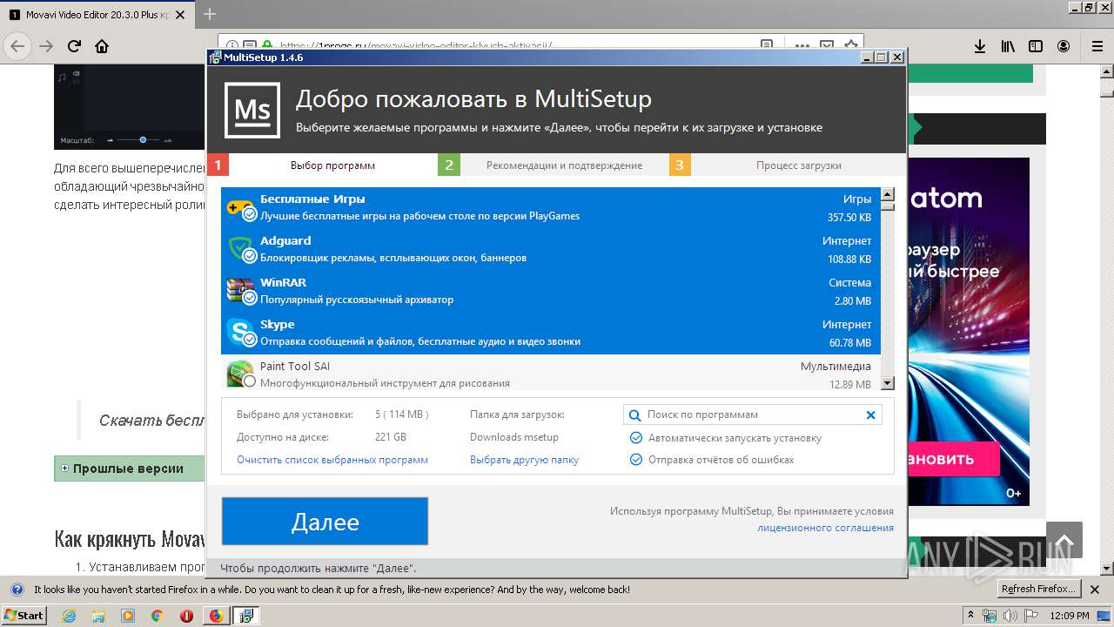Close the Movavi Video Editor tab

coord(179,15)
